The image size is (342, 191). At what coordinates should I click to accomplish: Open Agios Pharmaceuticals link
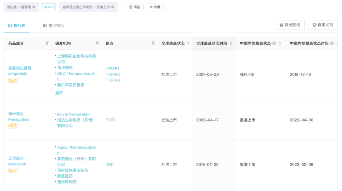coord(77,150)
